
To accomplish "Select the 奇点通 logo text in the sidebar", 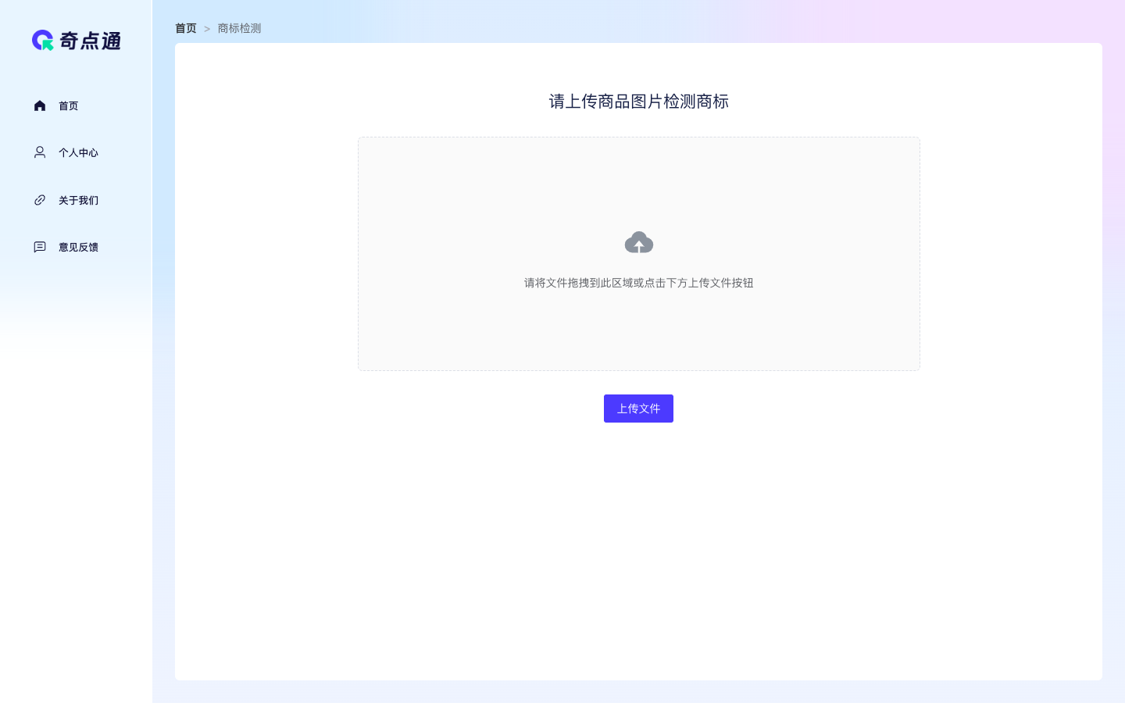I will pyautogui.click(x=89, y=40).
